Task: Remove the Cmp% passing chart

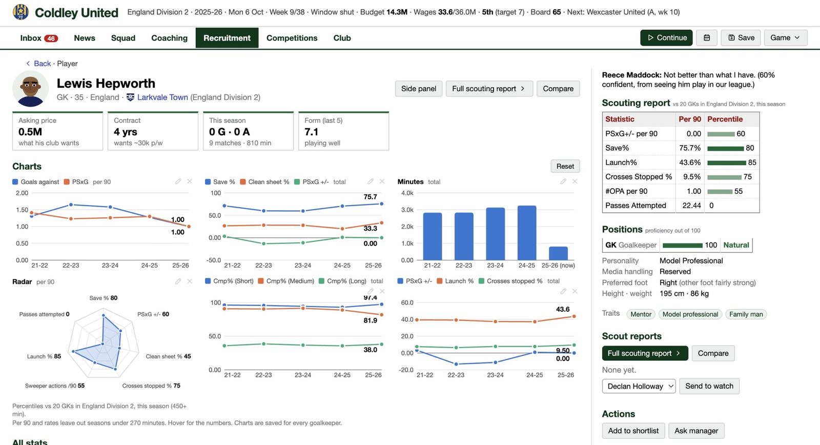Action: point(382,291)
